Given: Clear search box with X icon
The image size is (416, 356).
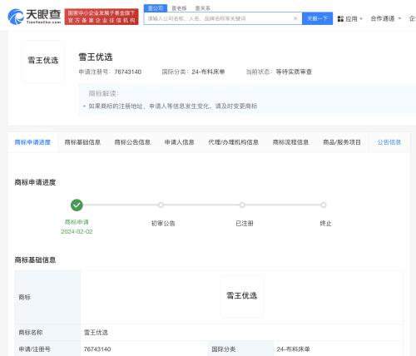Looking at the screenshot, I should 295,18.
